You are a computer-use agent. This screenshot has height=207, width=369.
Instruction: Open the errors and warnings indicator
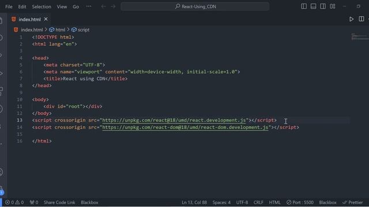(14, 202)
